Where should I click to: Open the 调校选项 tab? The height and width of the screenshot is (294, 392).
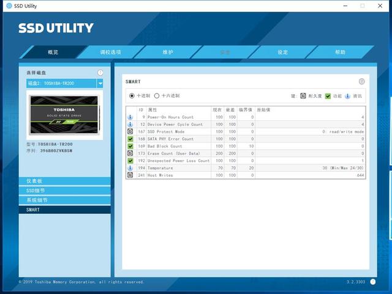tap(110, 52)
